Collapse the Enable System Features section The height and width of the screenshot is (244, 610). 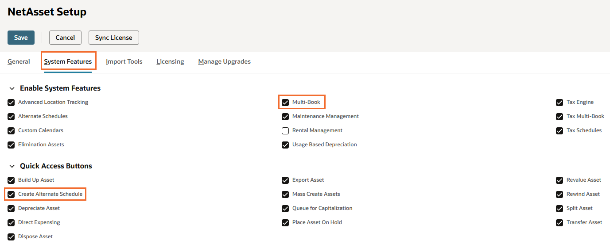(12, 88)
